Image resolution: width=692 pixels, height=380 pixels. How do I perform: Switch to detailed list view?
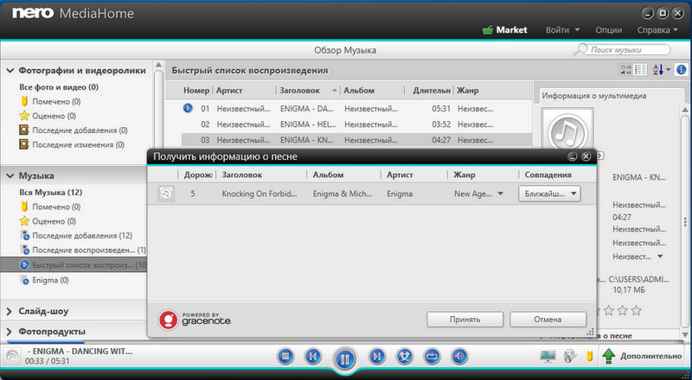(640, 70)
